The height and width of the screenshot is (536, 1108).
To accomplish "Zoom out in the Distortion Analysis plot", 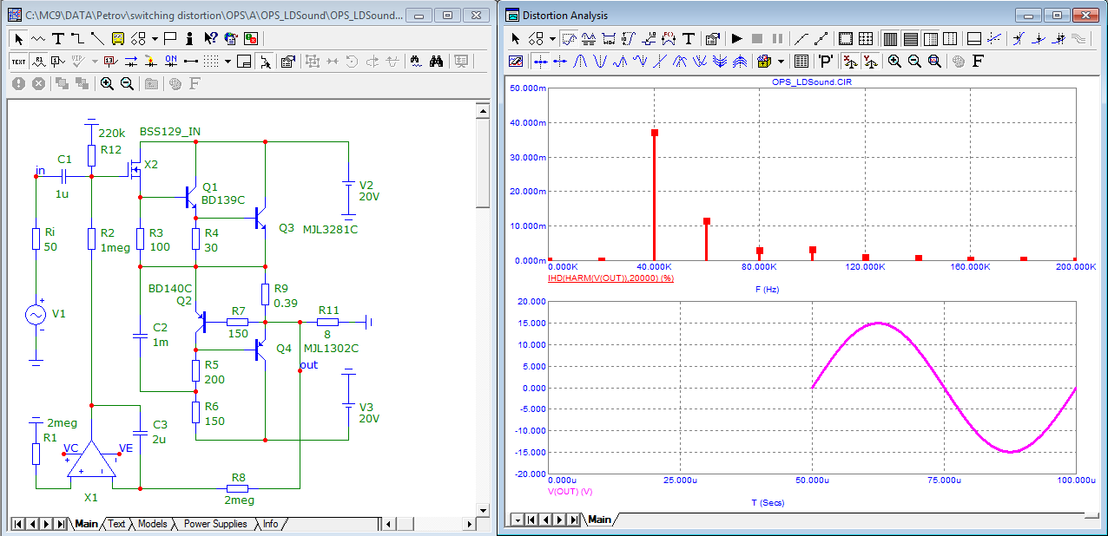I will click(x=913, y=61).
